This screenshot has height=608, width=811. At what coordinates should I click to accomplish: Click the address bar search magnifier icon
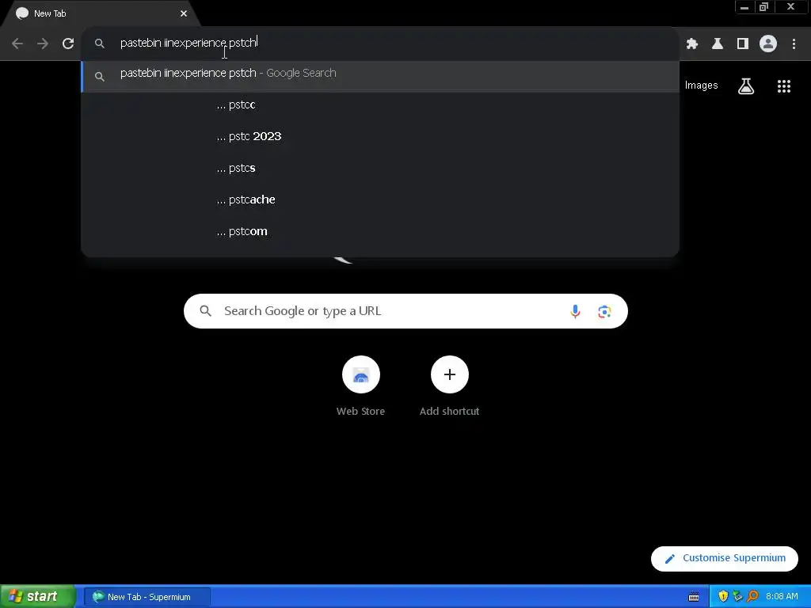(99, 44)
